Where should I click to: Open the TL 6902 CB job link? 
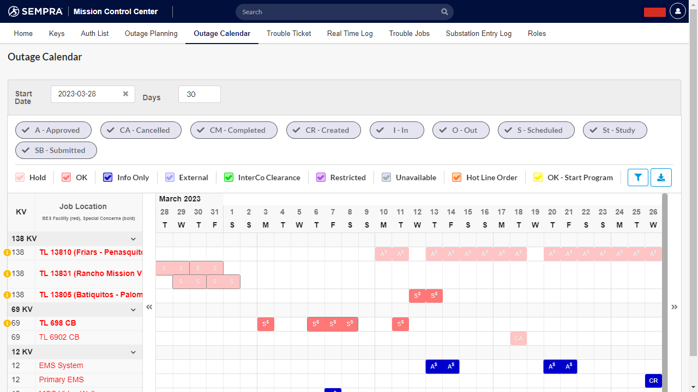59,337
